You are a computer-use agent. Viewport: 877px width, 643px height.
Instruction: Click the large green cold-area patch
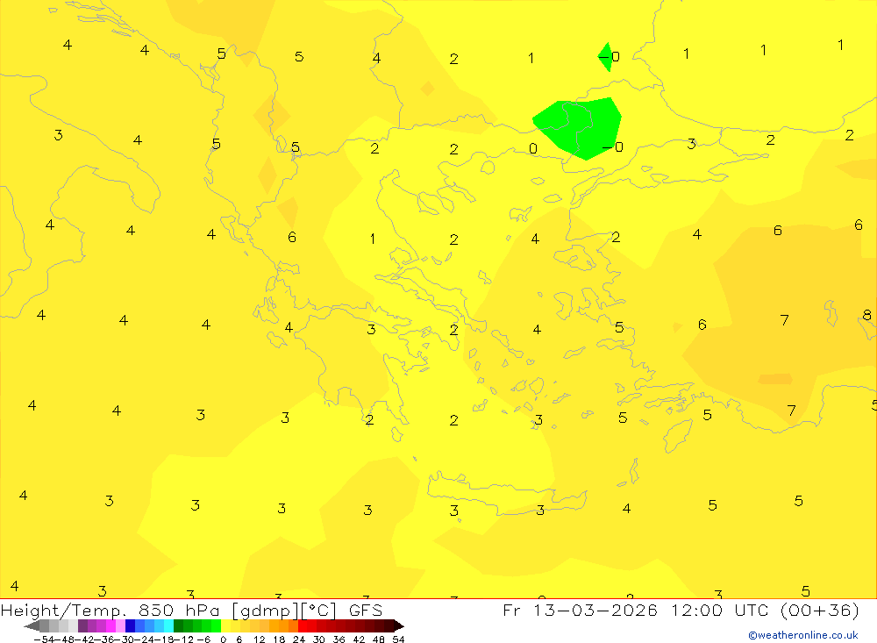click(x=578, y=127)
